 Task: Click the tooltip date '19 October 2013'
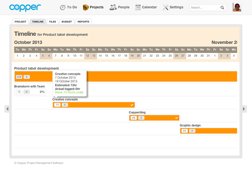66,81
